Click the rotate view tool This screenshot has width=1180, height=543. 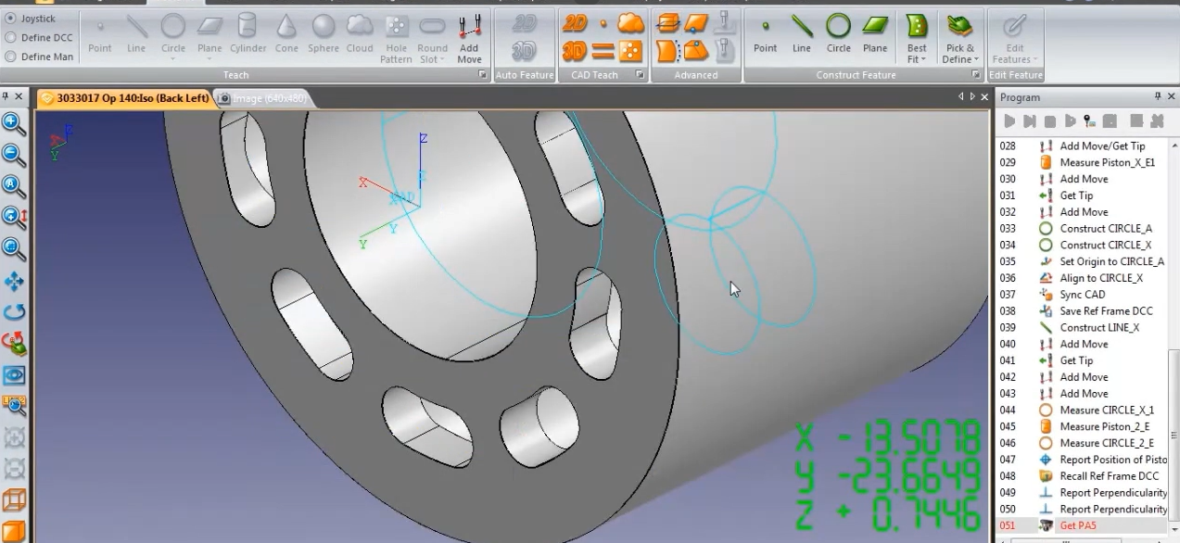click(x=13, y=312)
